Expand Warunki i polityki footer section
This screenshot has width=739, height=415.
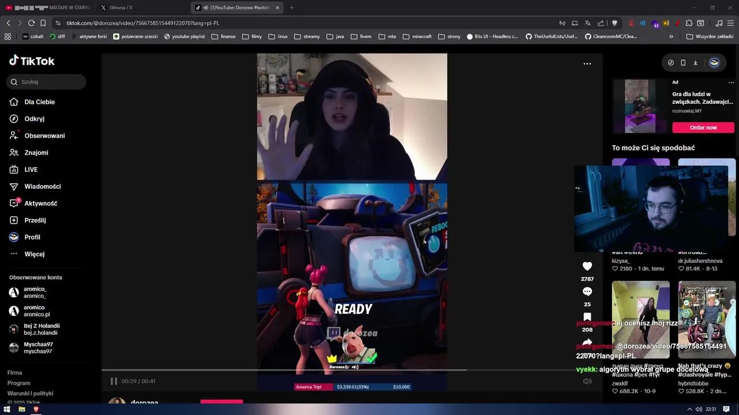30,393
